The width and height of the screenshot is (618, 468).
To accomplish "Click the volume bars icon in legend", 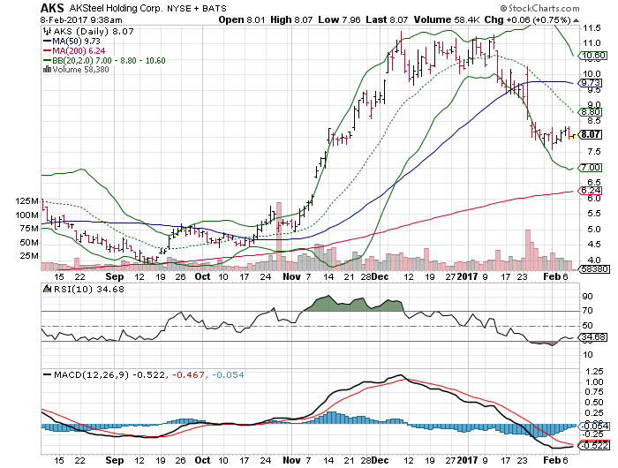I will tap(47, 70).
